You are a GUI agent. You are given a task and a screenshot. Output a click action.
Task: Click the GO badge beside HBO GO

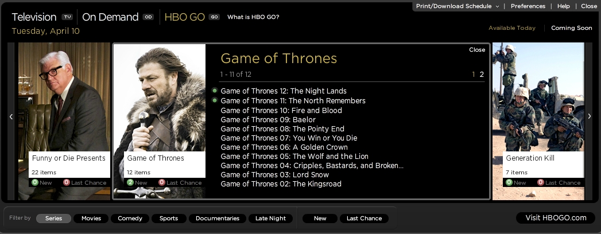(214, 17)
